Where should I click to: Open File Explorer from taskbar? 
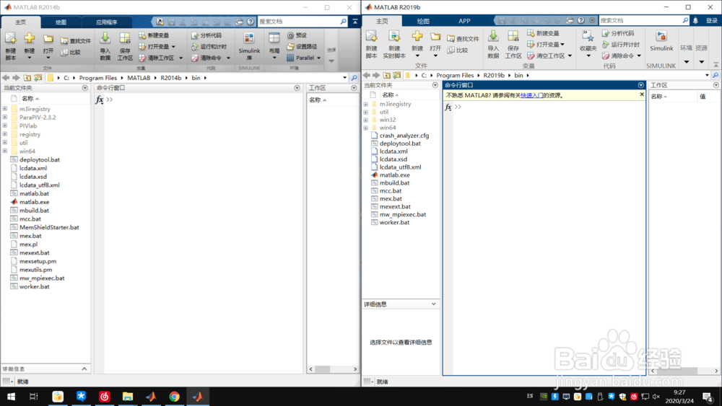point(128,397)
